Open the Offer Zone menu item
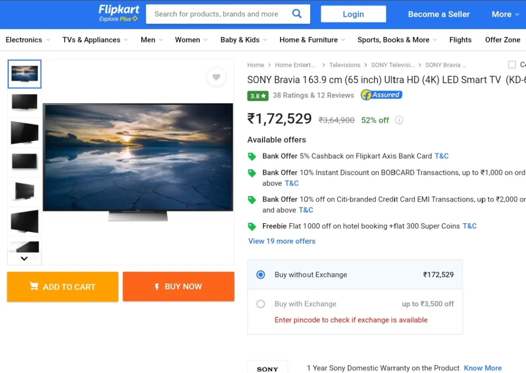526x373 pixels. click(502, 40)
